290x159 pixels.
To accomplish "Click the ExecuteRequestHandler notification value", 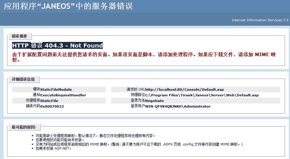I will pyautogui.click(x=63, y=95).
